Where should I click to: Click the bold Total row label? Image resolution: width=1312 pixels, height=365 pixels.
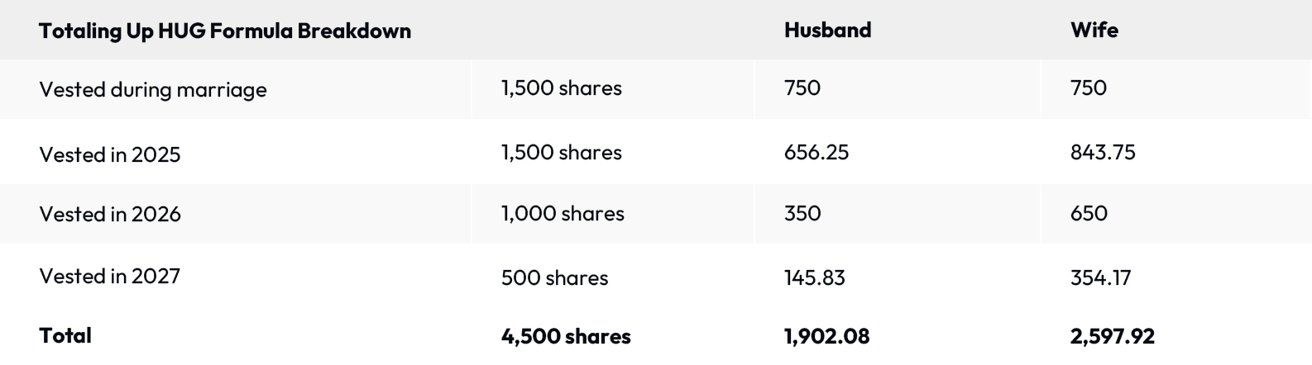coord(65,335)
